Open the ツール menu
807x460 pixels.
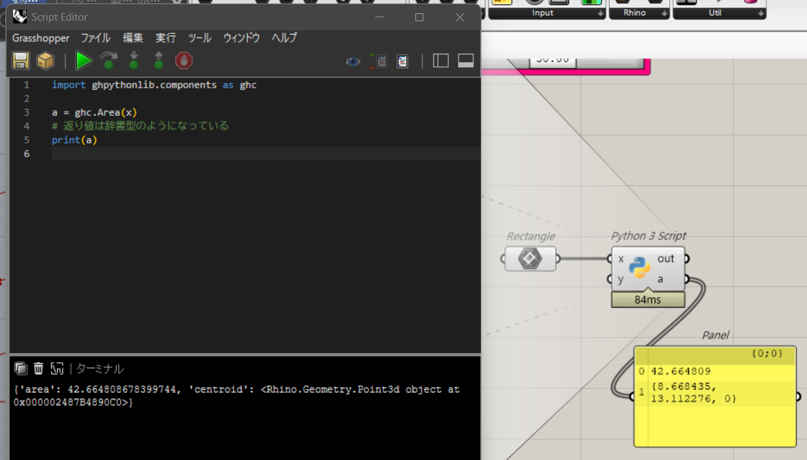coord(199,38)
